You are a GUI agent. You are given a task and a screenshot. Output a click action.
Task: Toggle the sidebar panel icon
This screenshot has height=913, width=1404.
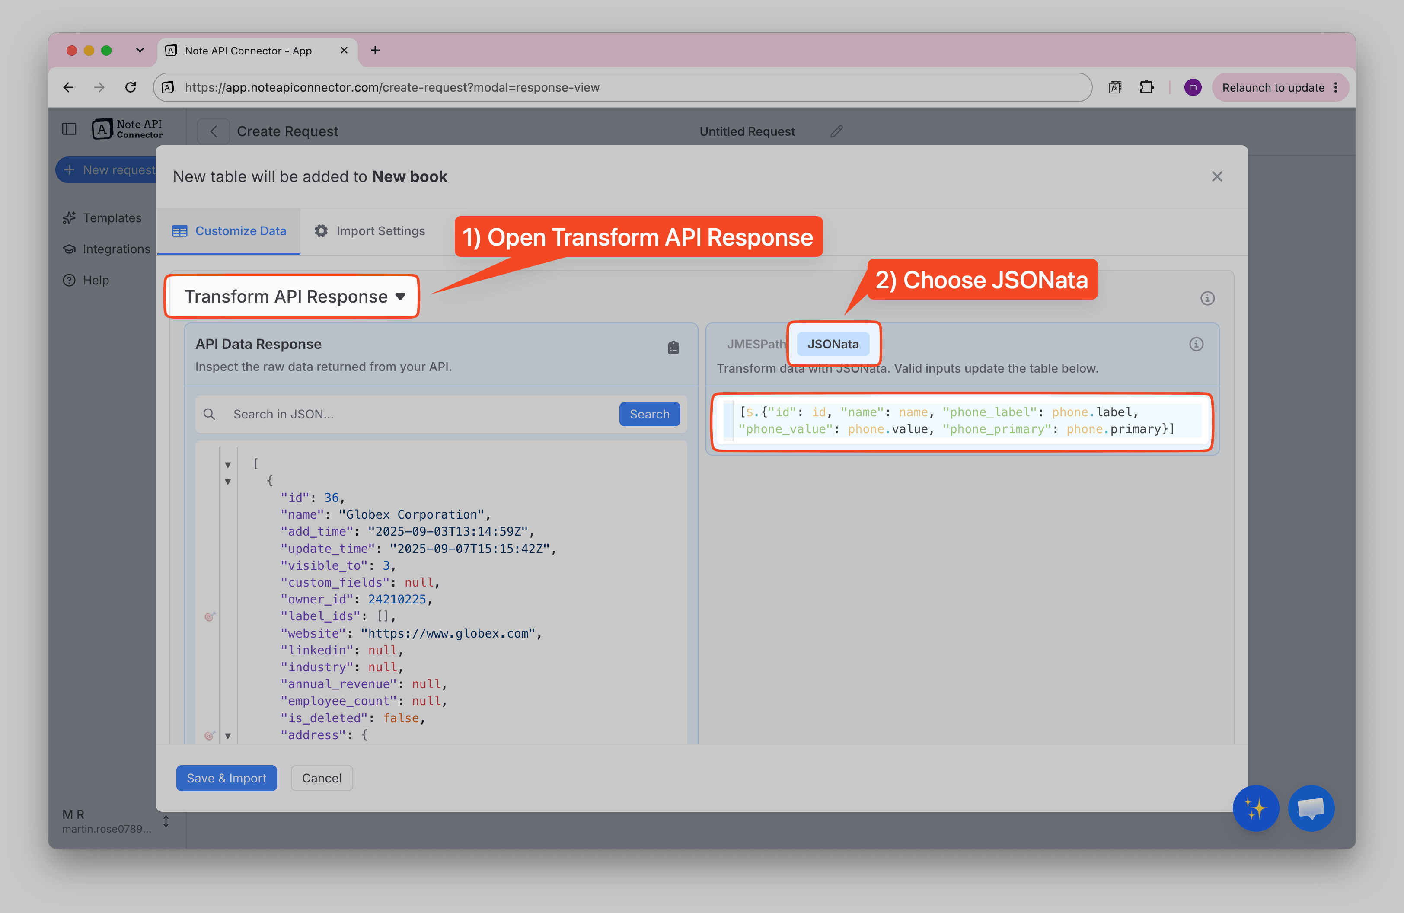coord(69,128)
